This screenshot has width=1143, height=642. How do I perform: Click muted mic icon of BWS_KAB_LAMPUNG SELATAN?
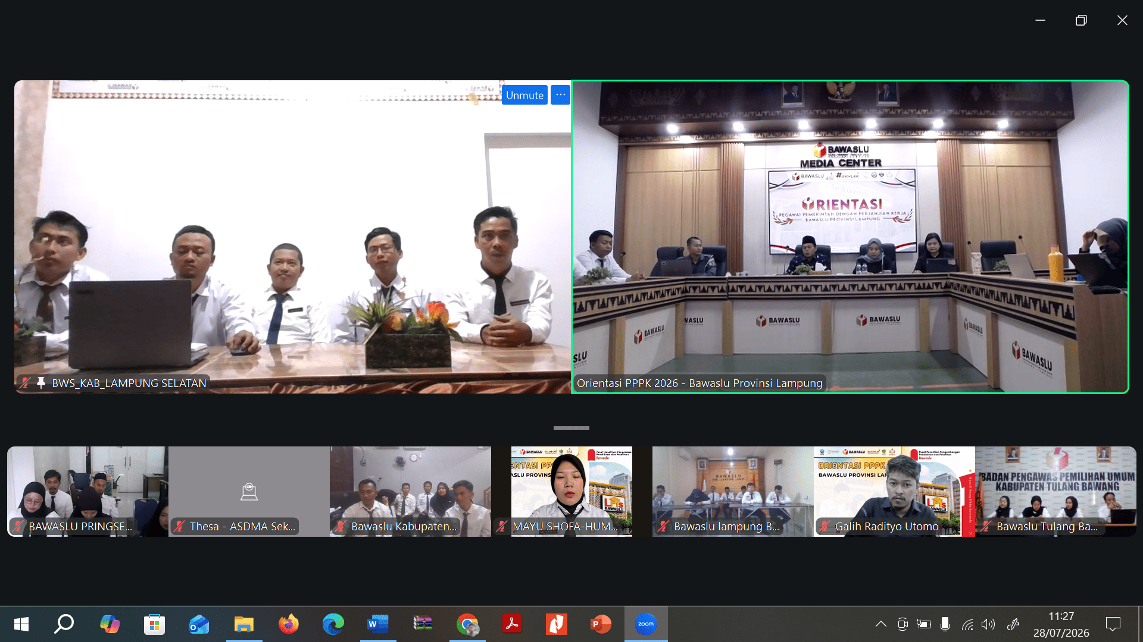coord(25,383)
